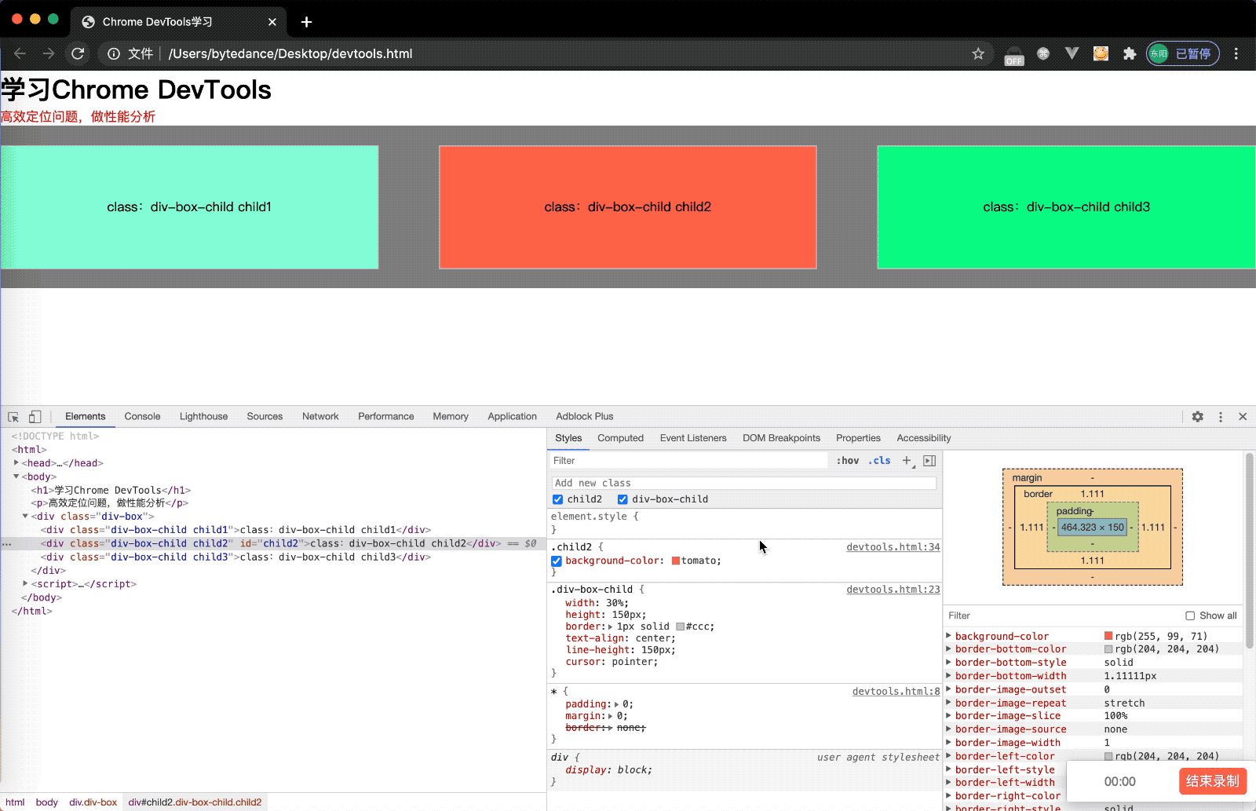Viewport: 1256px width, 811px height.
Task: Toggle the :hov element state panel
Action: tap(848, 461)
